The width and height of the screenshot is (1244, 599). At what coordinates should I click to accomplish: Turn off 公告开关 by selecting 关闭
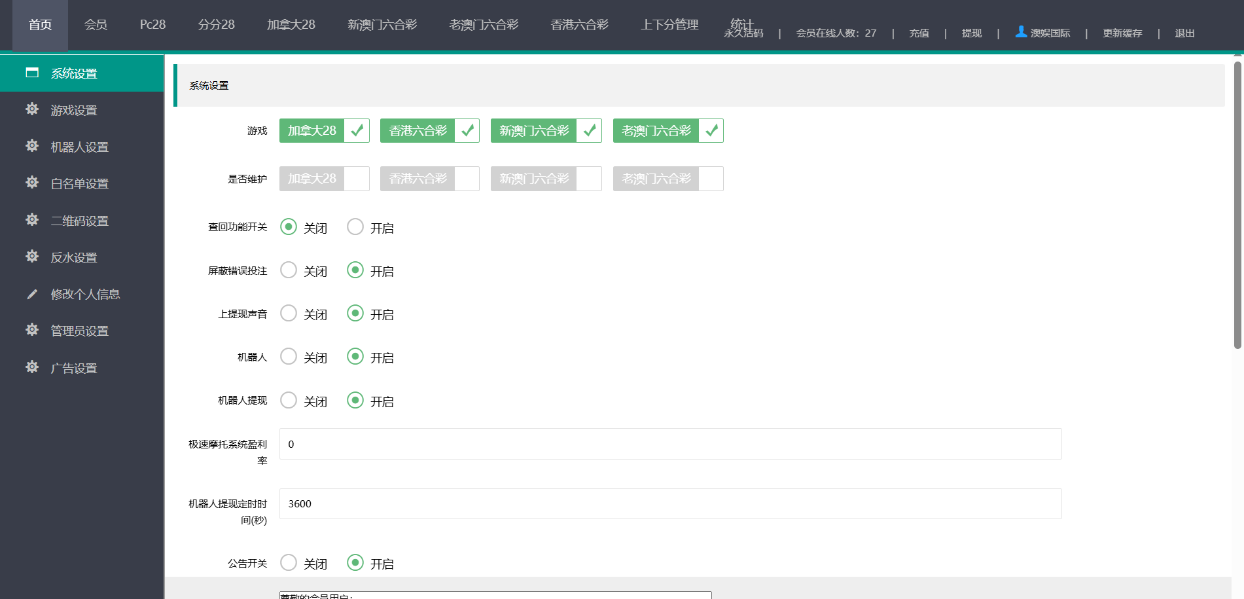[x=289, y=563]
